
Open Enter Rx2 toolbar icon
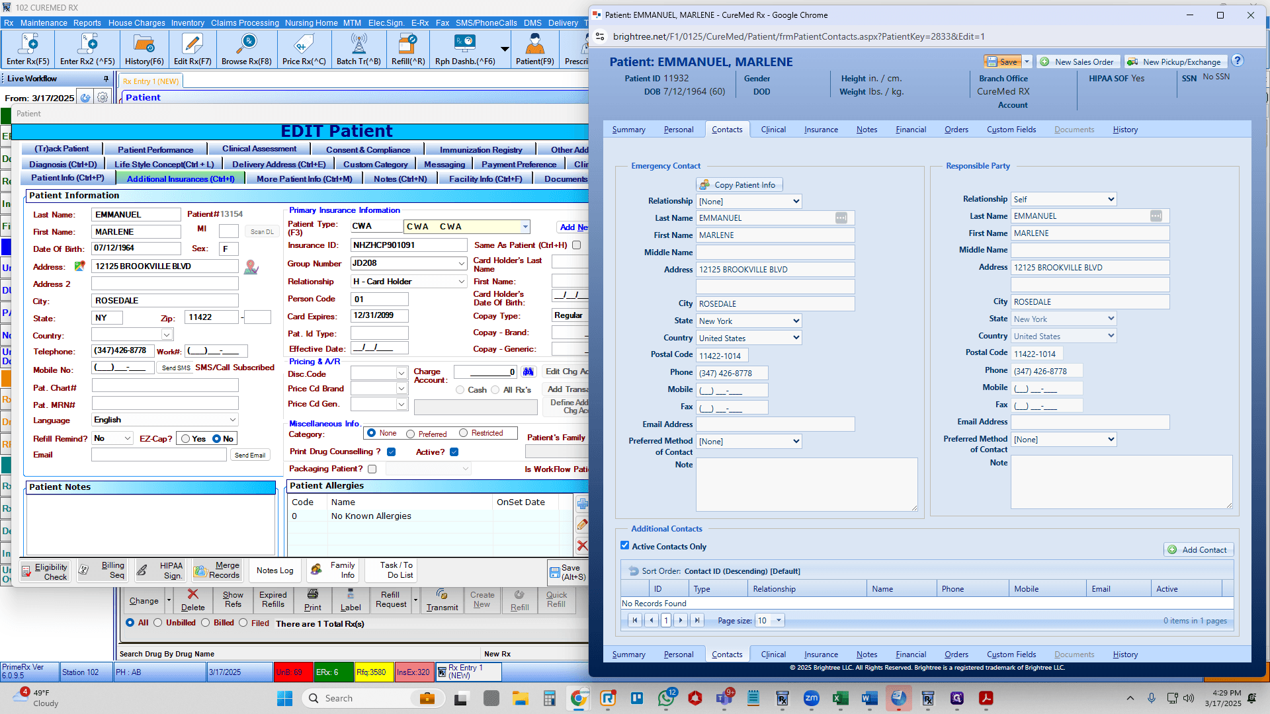click(87, 50)
